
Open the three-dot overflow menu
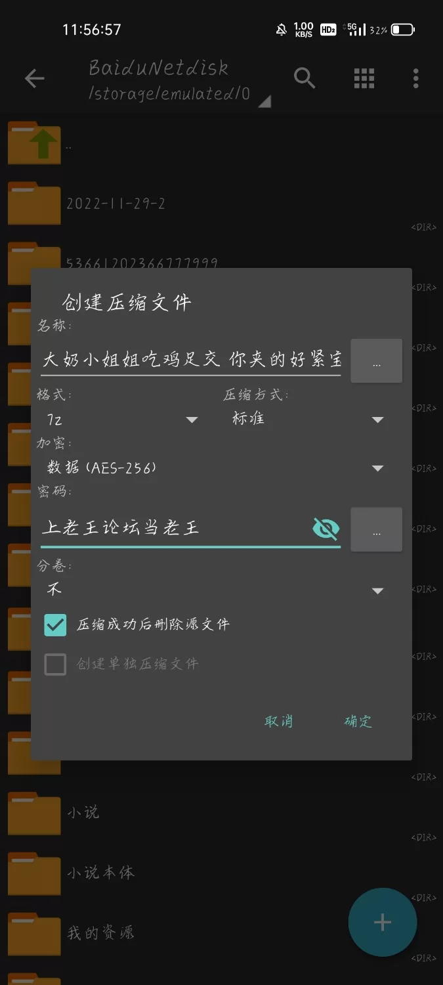[x=415, y=78]
